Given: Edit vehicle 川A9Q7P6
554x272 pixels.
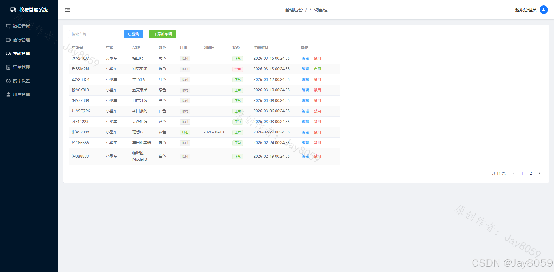Looking at the screenshot, I should [x=305, y=111].
